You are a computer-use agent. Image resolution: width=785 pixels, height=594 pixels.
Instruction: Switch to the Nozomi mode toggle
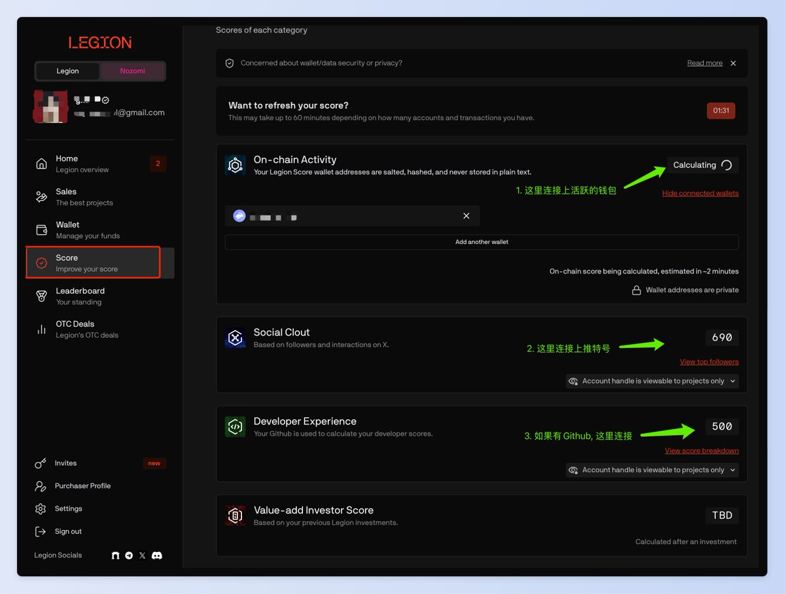click(132, 71)
